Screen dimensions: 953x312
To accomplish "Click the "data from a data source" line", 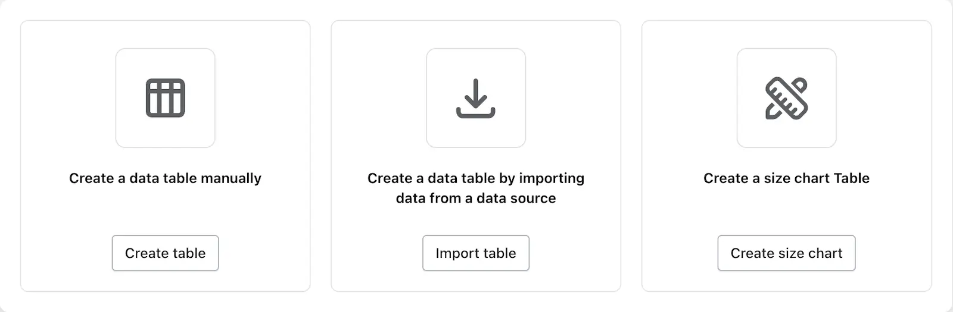I will pyautogui.click(x=476, y=198).
